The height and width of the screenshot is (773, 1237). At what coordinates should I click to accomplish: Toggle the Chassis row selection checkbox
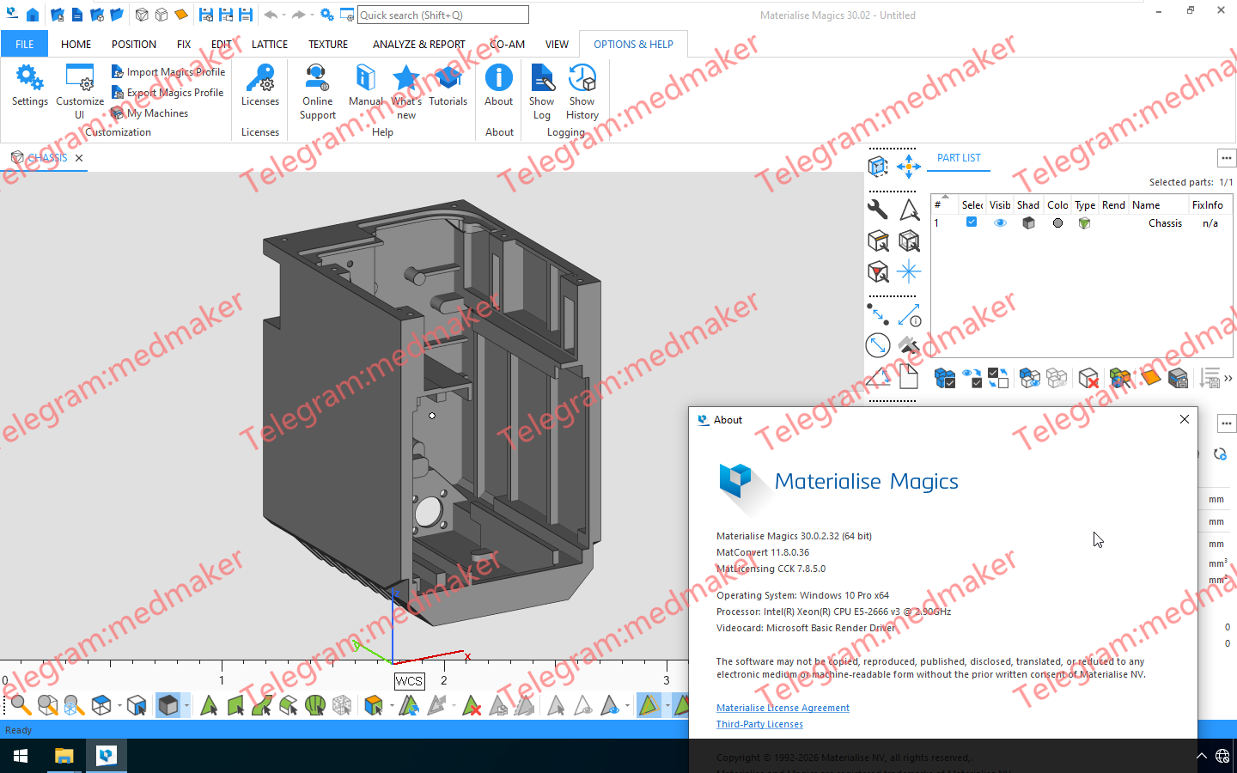(972, 222)
